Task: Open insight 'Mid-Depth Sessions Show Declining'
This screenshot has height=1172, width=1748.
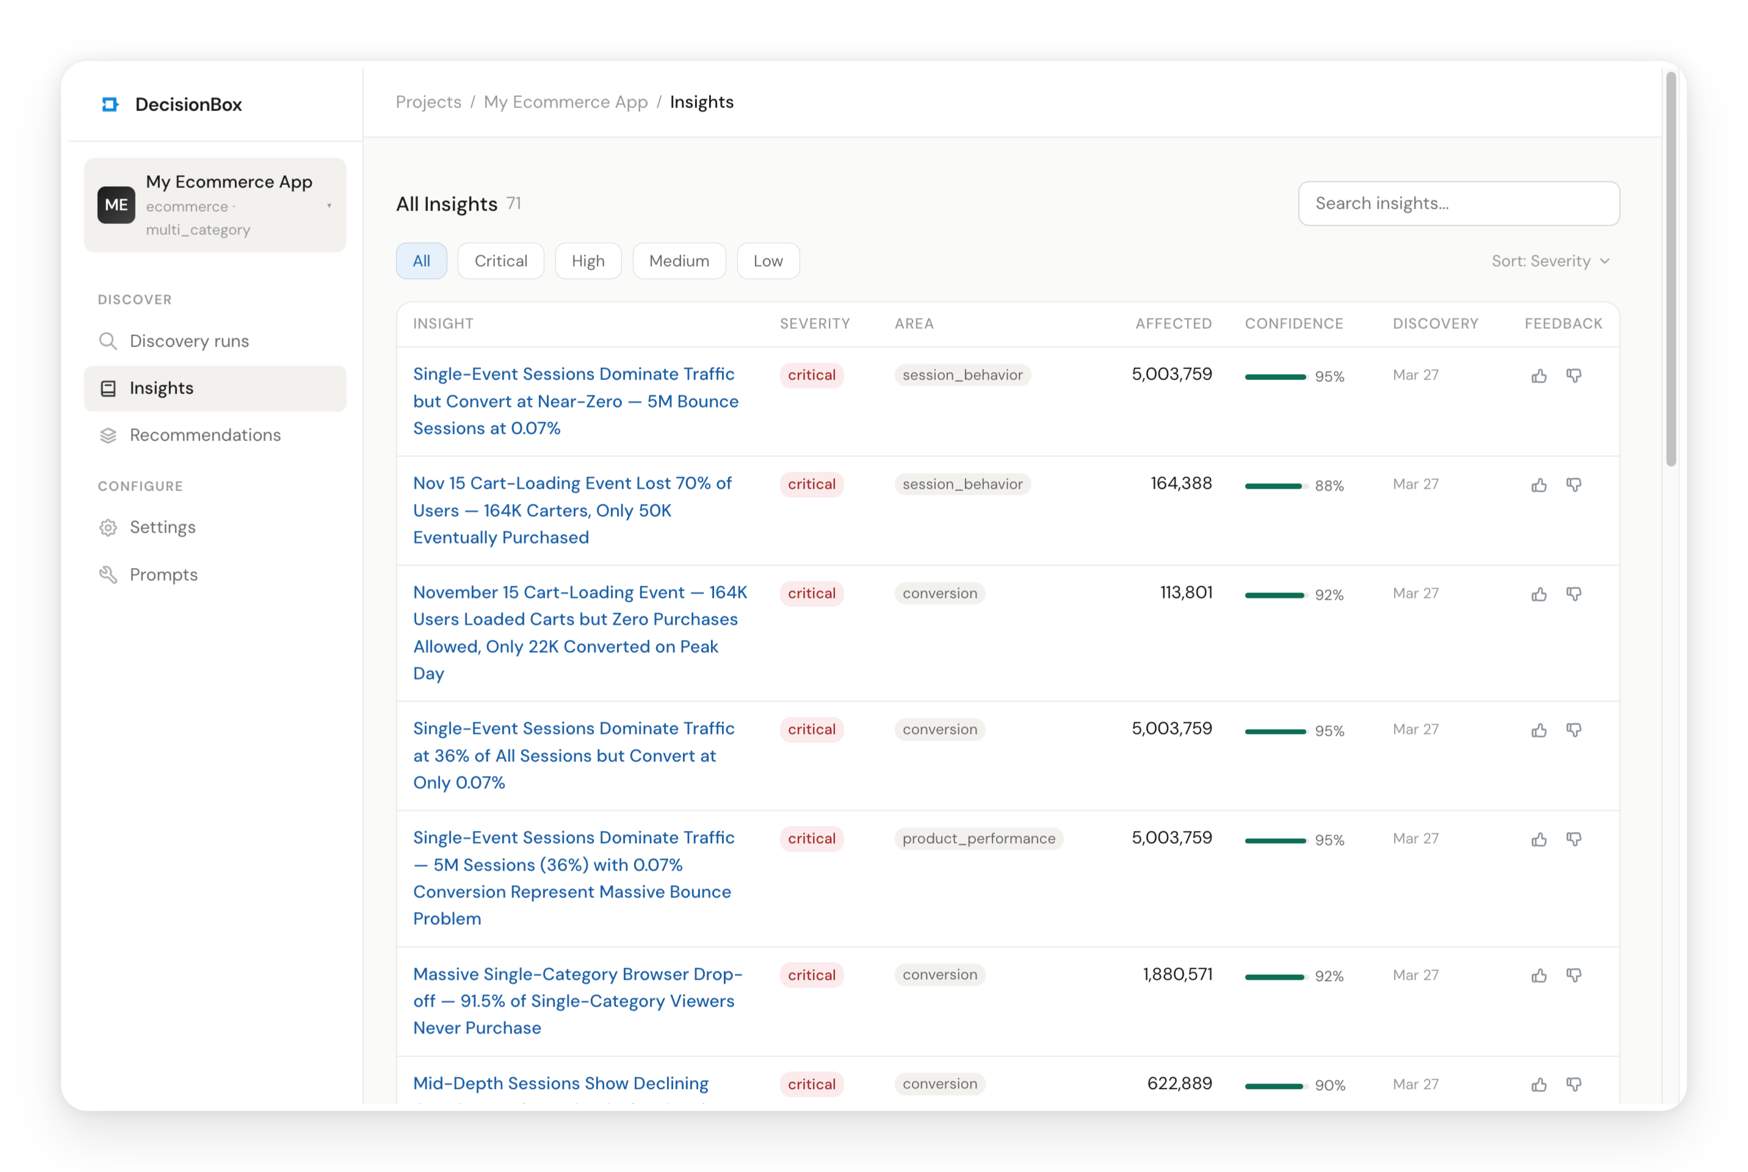Action: click(561, 1083)
